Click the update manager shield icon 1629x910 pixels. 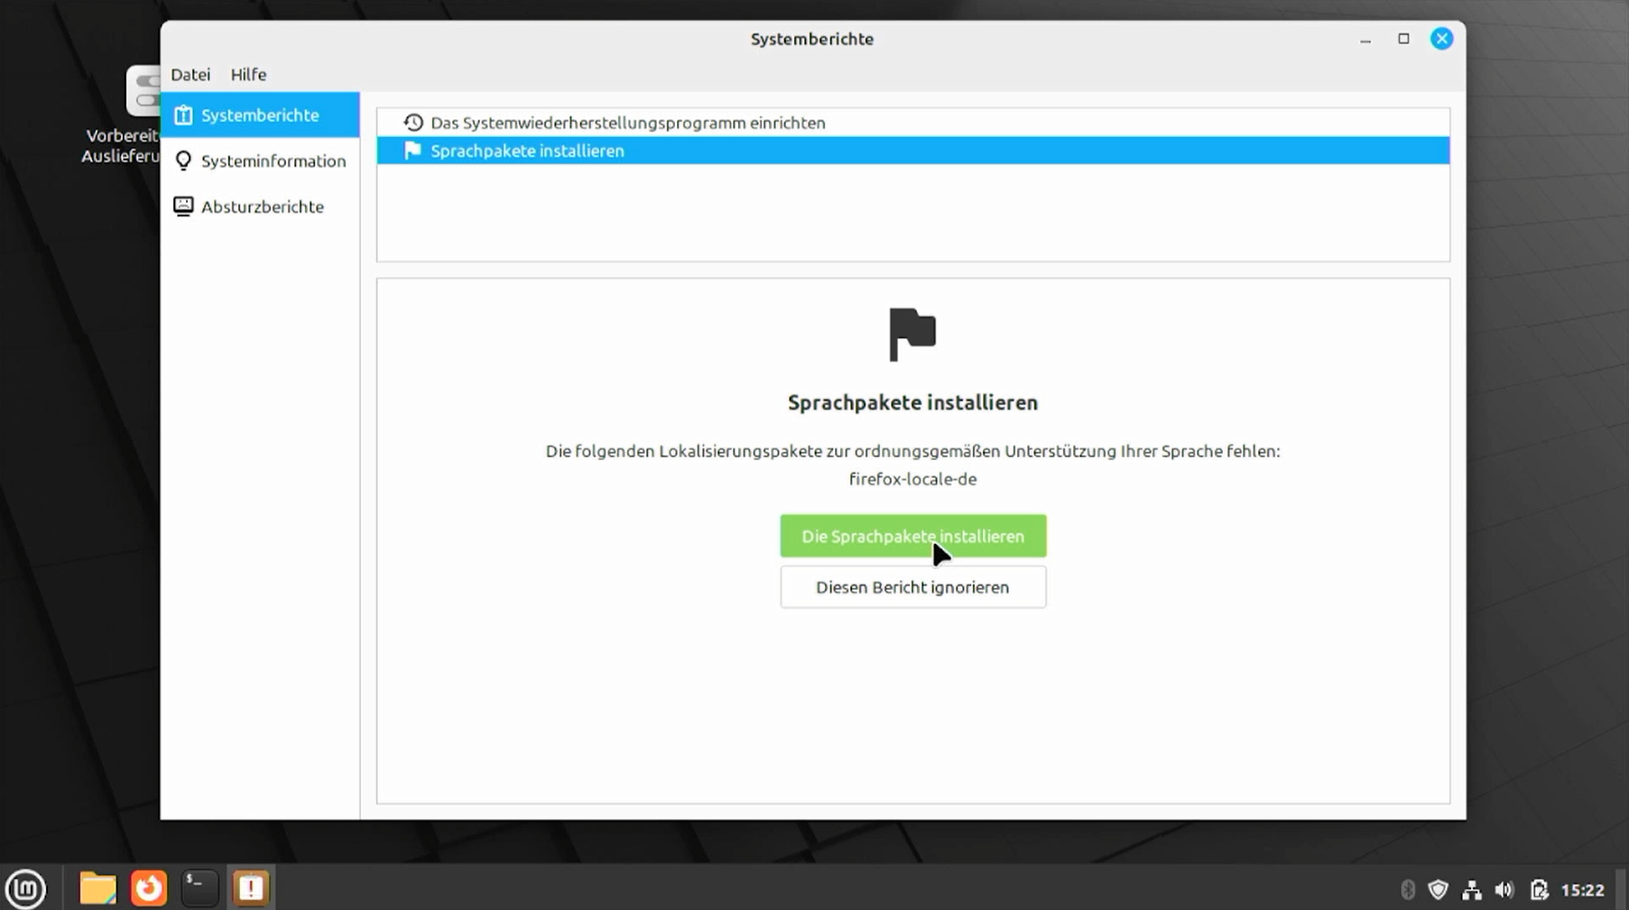tap(1438, 890)
